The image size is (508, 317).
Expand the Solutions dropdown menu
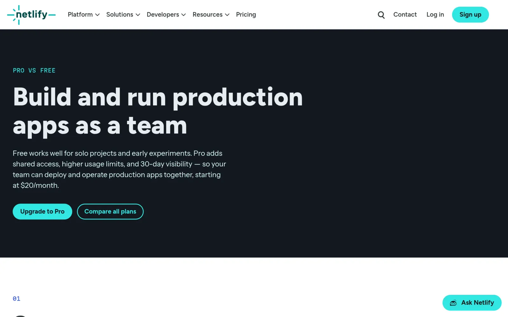coord(123,15)
